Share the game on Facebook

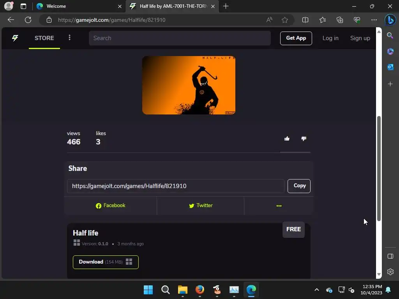coord(110,206)
